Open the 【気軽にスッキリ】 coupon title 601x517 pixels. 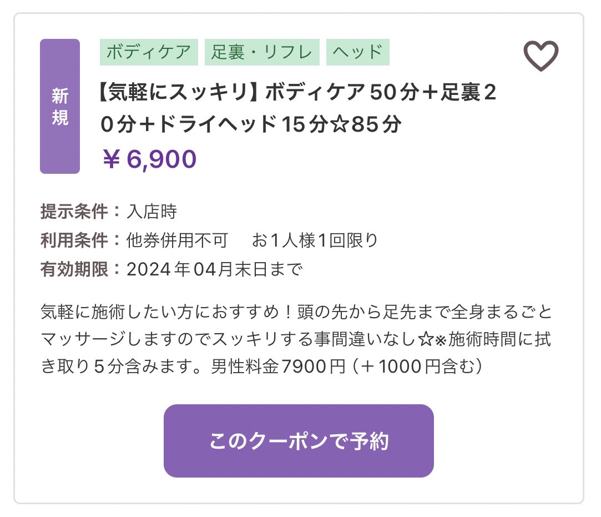(x=297, y=108)
